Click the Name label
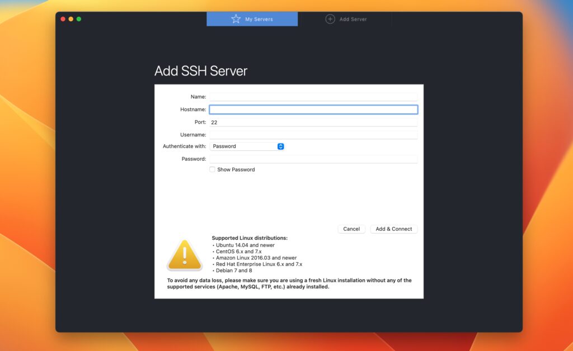Screen dimensions: 573x351 [198, 96]
